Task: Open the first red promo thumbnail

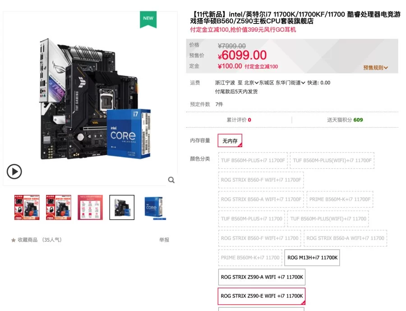Action: tap(27, 207)
